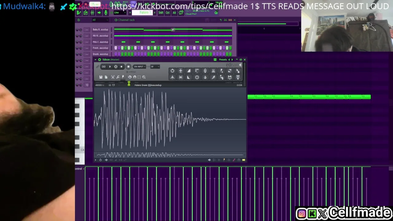
Task: Open Channel rack filter All dropdown
Action: (x=100, y=20)
